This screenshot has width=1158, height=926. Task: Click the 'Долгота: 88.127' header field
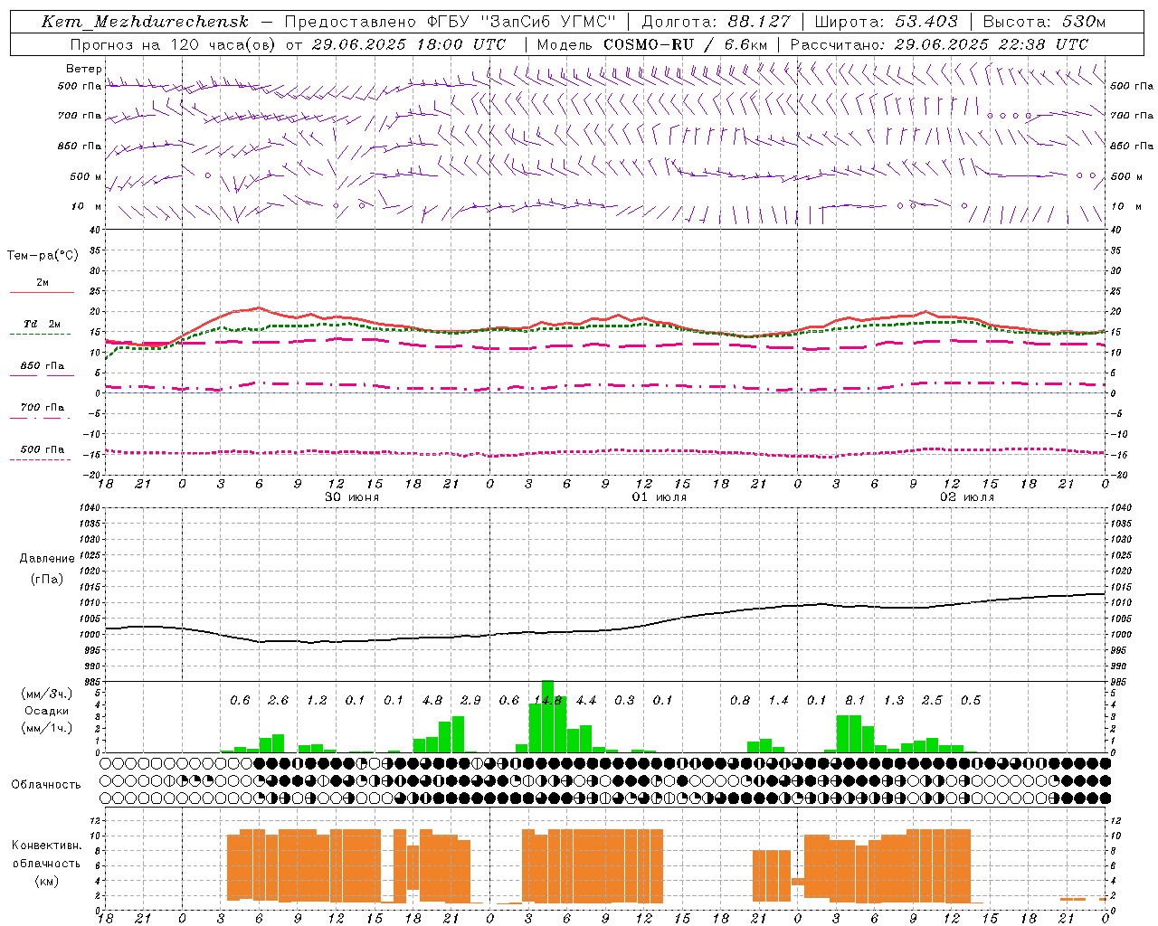716,22
